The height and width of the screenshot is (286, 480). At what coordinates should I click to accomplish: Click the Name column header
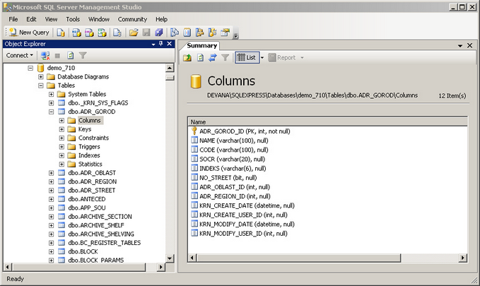coord(327,121)
